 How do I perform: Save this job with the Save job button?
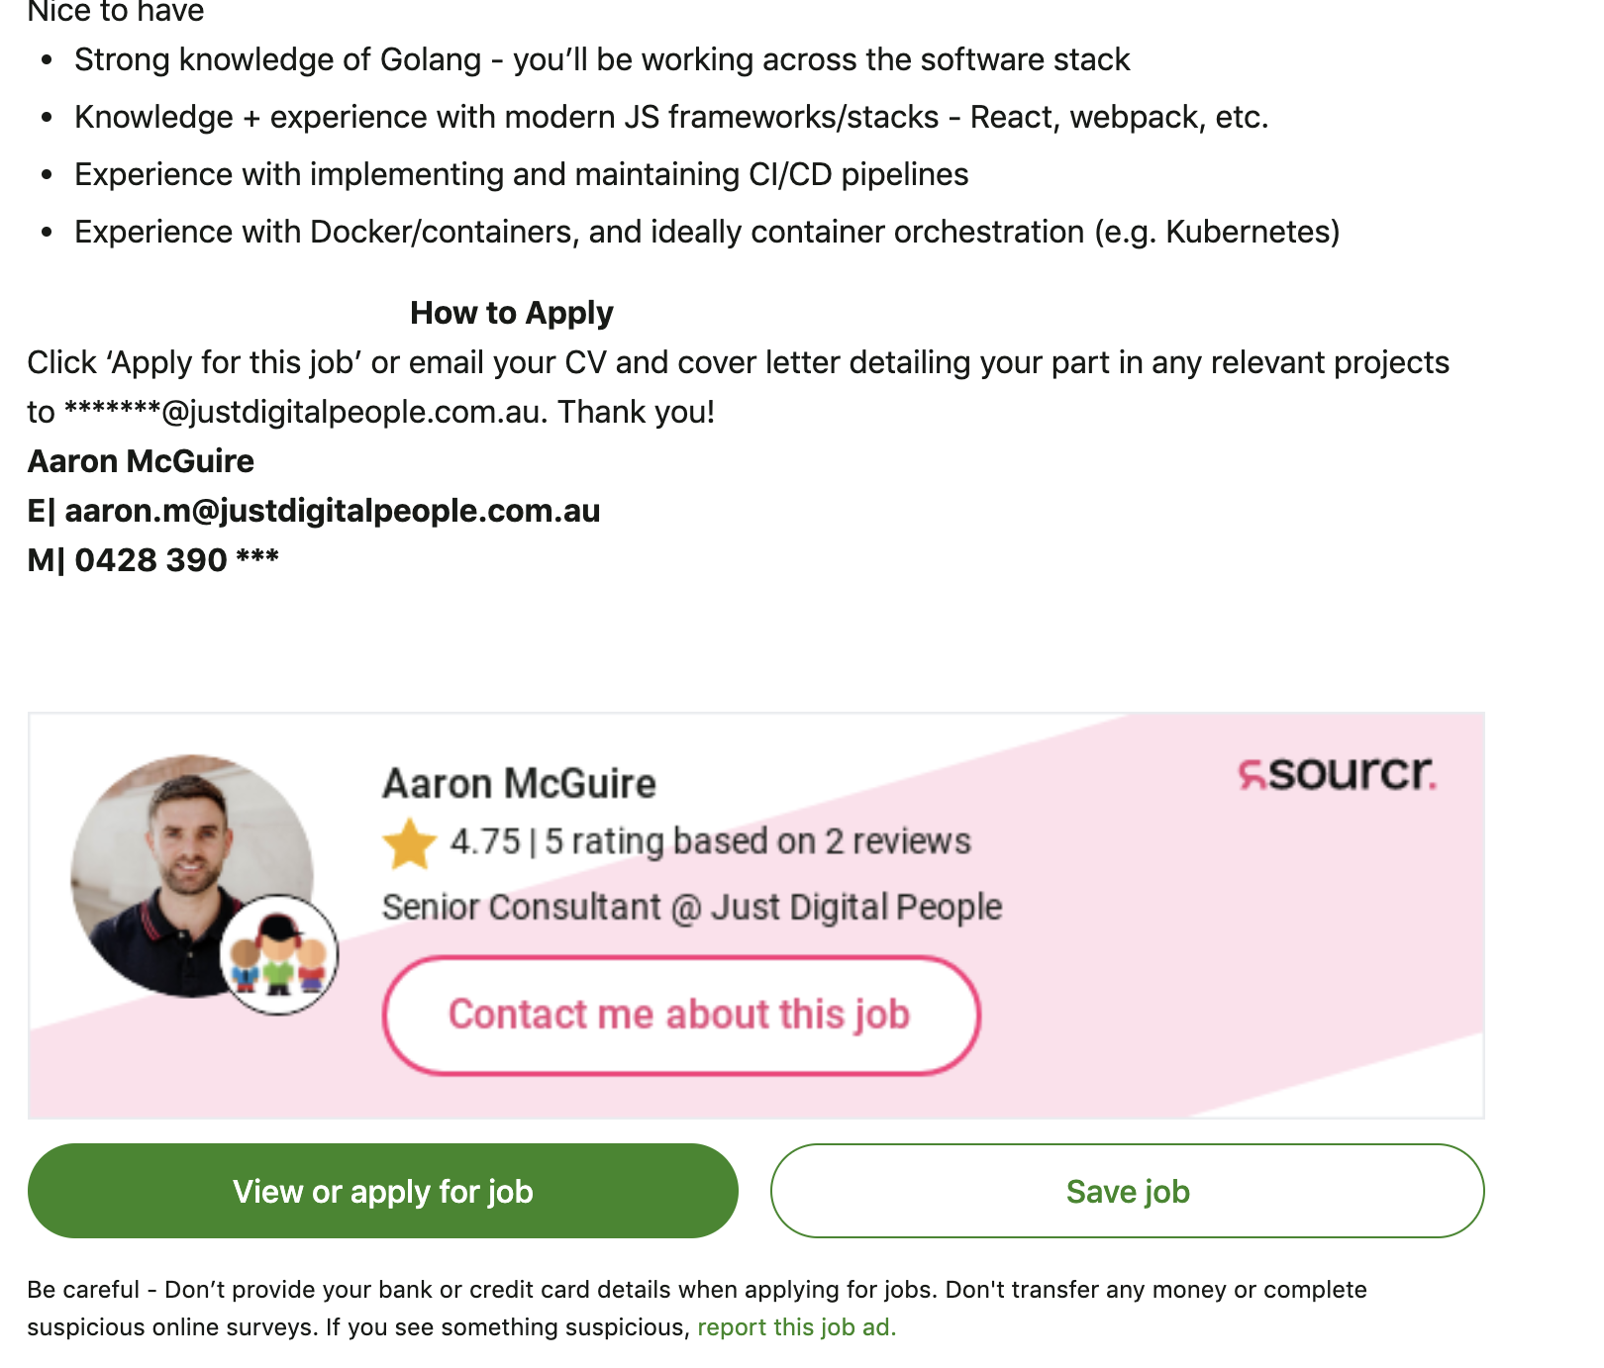1128,1191
